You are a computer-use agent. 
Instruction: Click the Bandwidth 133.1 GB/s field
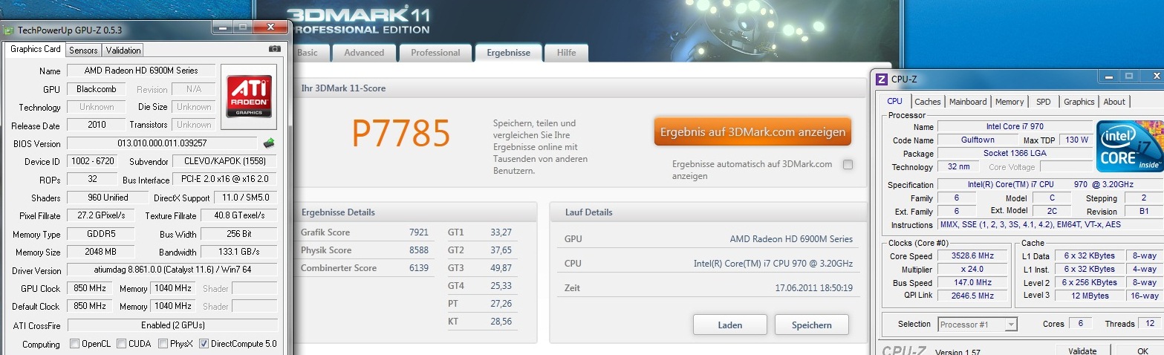(238, 253)
